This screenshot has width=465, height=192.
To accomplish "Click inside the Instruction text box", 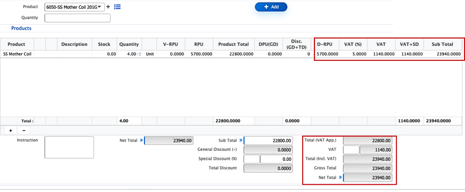I will tap(69, 147).
